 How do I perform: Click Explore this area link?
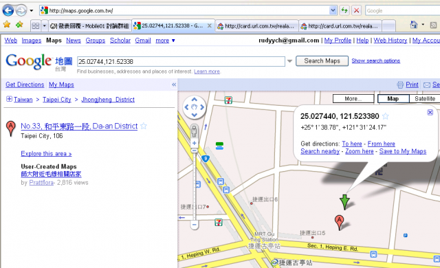pos(46,154)
